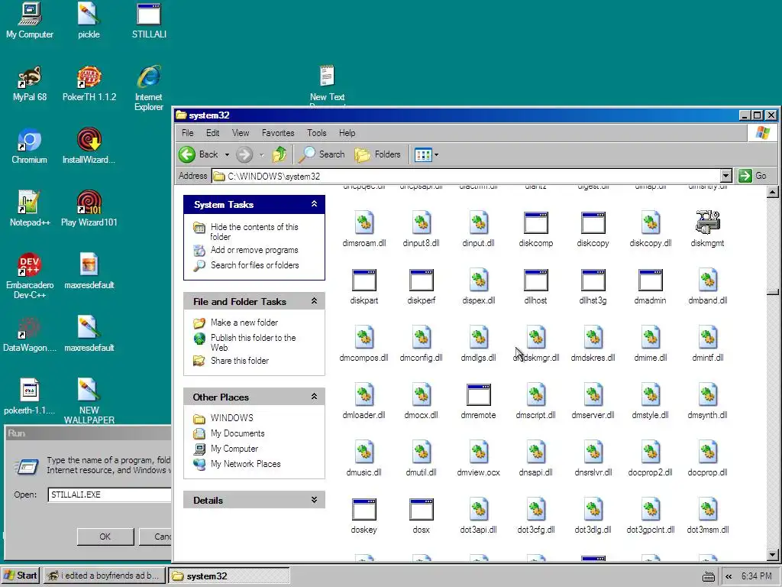Select Play Wizard101 desktop icon
The height and width of the screenshot is (587, 782).
click(89, 209)
